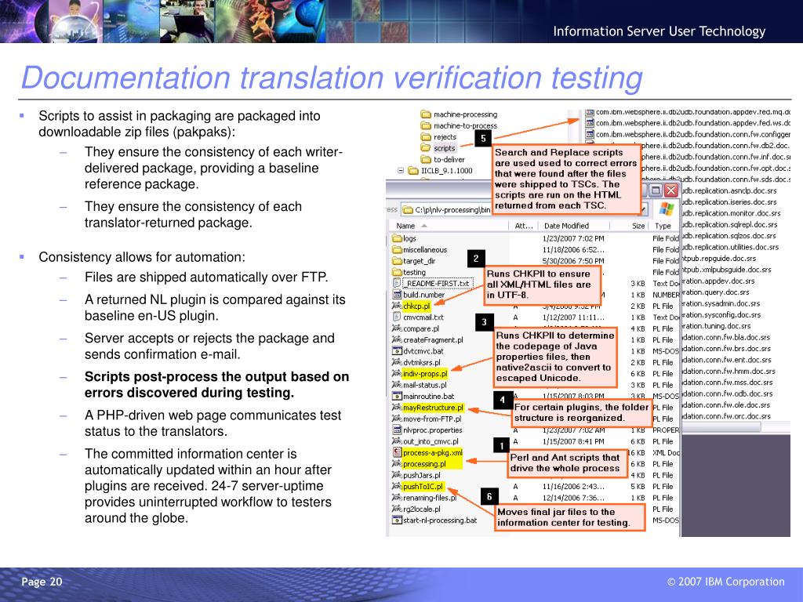The image size is (803, 602).
Task: Collapse the IICLB_9.1.1000 tree node
Action: (x=401, y=170)
